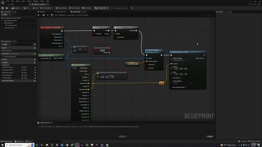
Task: Click the Windows Start button
Action: click(2, 145)
